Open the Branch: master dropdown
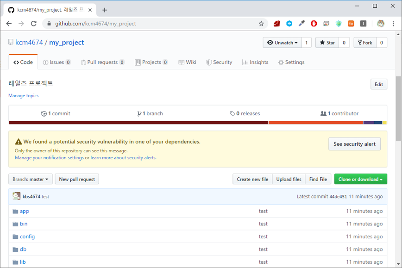 [31, 179]
